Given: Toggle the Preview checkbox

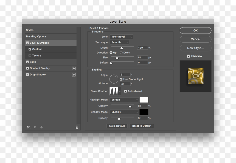Looking at the screenshot, I should [189, 56].
